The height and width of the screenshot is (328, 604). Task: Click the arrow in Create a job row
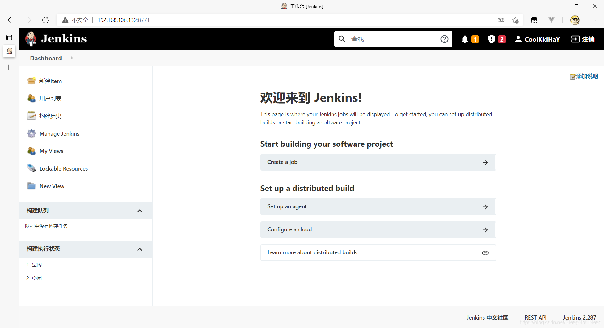tap(485, 162)
